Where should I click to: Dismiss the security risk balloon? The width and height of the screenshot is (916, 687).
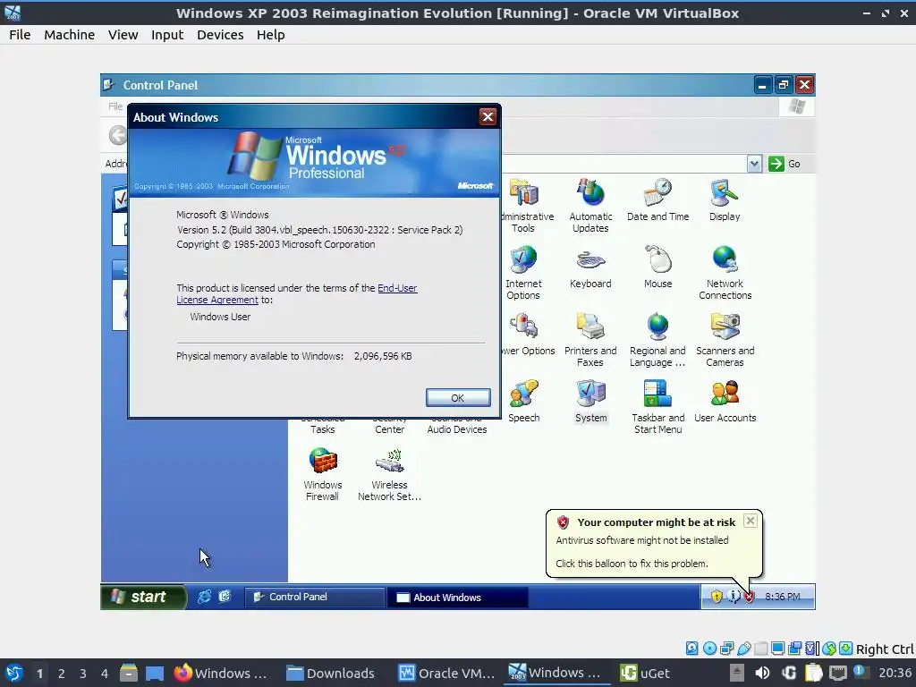coord(751,522)
